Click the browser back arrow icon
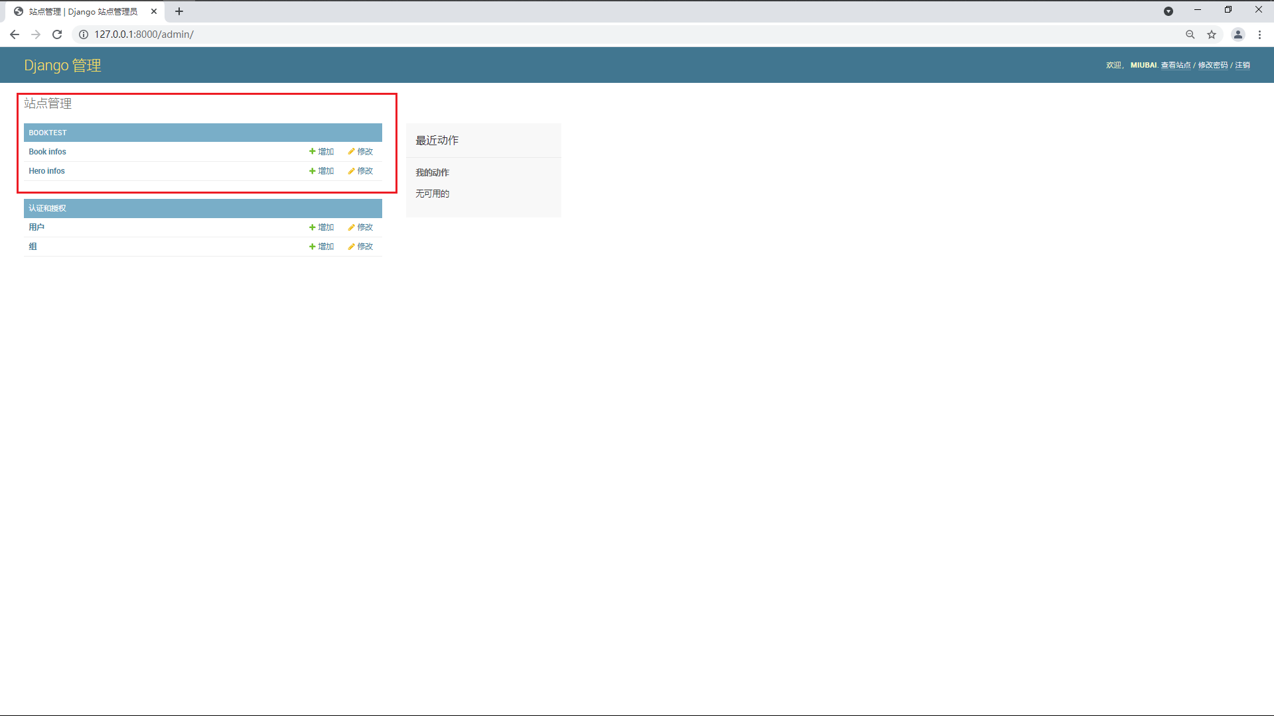Viewport: 1274px width, 716px height. point(15,34)
